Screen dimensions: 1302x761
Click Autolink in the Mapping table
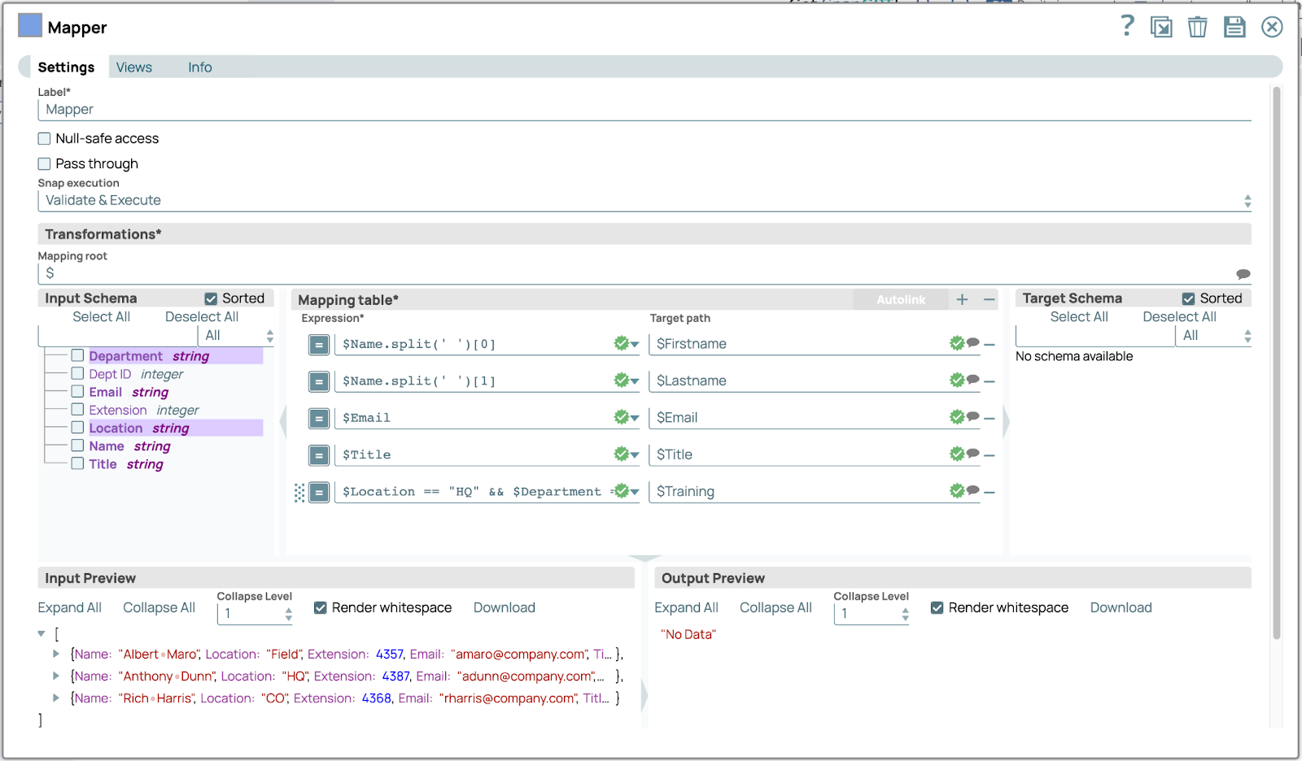pos(900,300)
